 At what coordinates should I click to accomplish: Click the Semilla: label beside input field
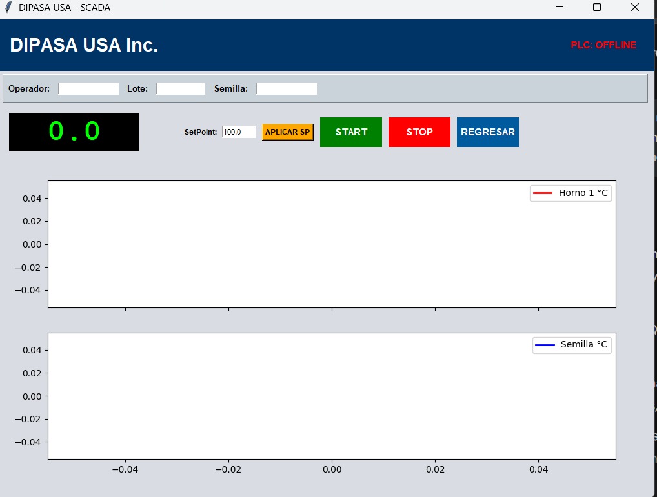pos(231,89)
